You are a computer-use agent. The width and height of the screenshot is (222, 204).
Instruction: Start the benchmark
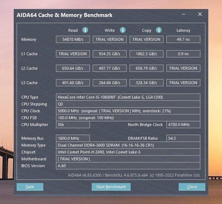click(111, 187)
